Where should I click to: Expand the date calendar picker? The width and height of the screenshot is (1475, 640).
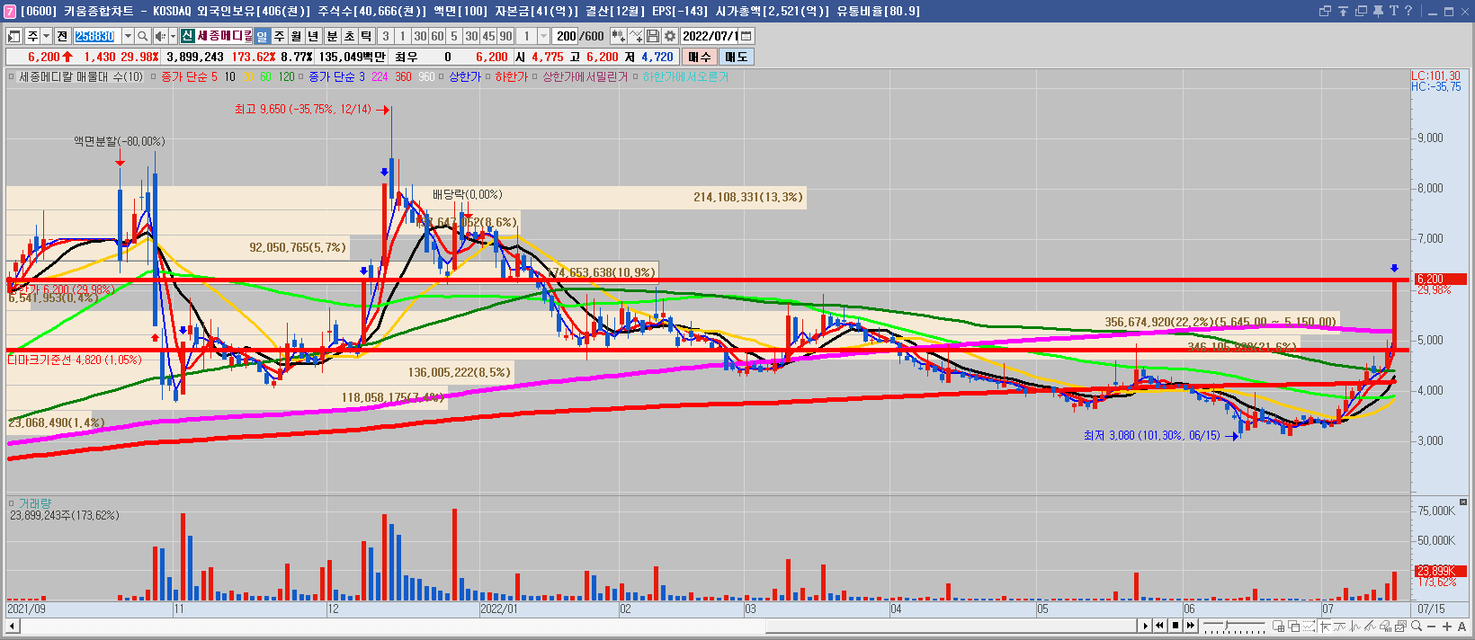(746, 36)
